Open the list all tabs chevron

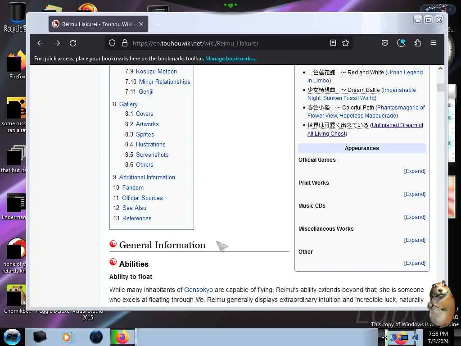coord(385,24)
